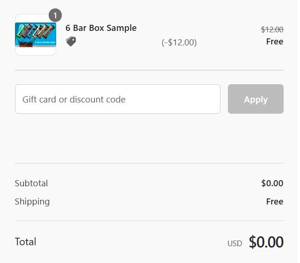300x263 pixels.
Task: Click the quantity badge showing 1
Action: pos(55,15)
